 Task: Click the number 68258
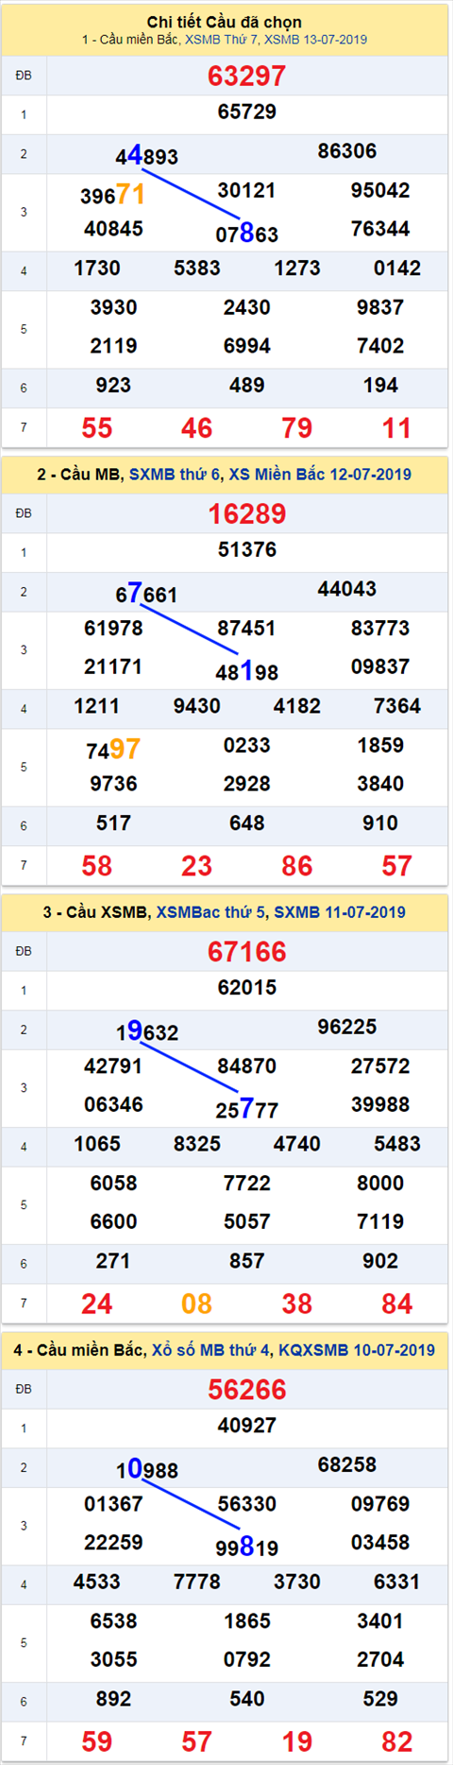pos(347,1464)
